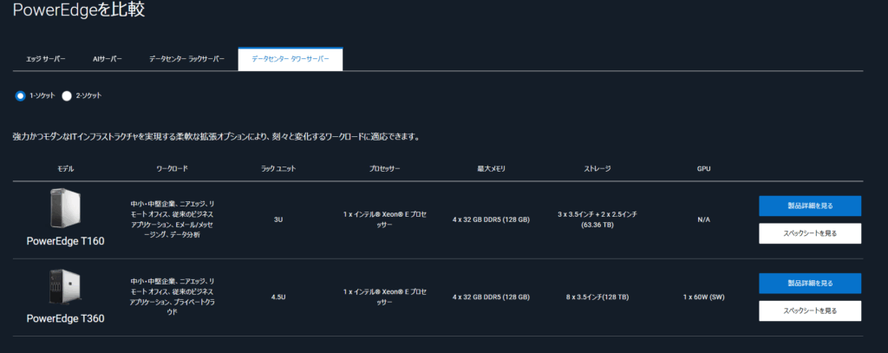
Task: Click the PowerEdge T360 server image
Action: [66, 288]
